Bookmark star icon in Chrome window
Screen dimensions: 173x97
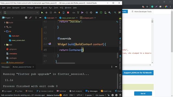pos(147,7)
